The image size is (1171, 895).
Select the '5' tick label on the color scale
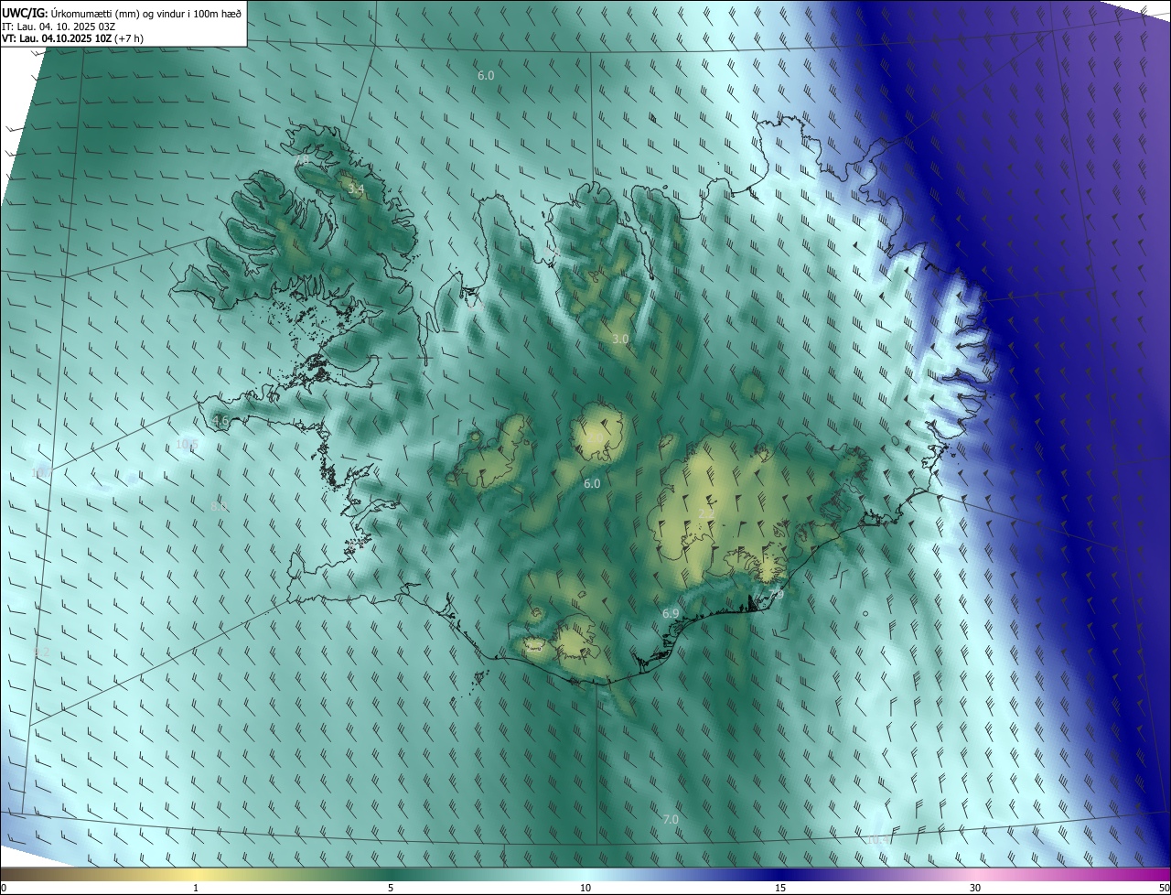[391, 888]
